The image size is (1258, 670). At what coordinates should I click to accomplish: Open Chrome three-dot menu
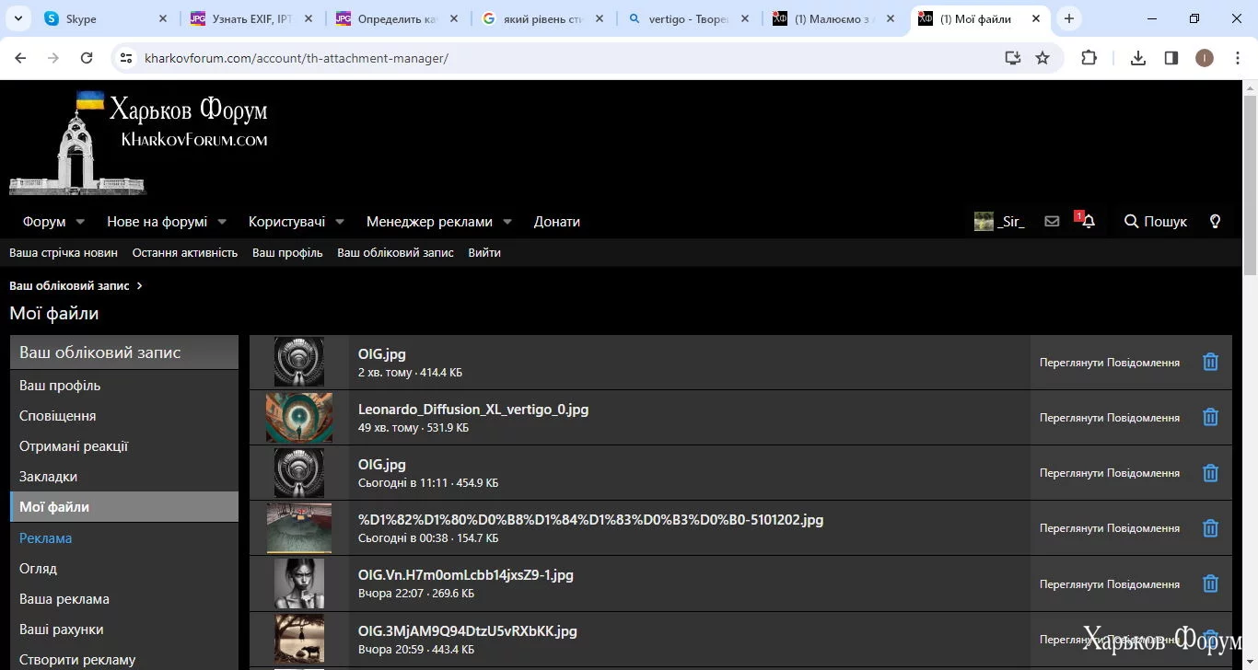pyautogui.click(x=1237, y=58)
